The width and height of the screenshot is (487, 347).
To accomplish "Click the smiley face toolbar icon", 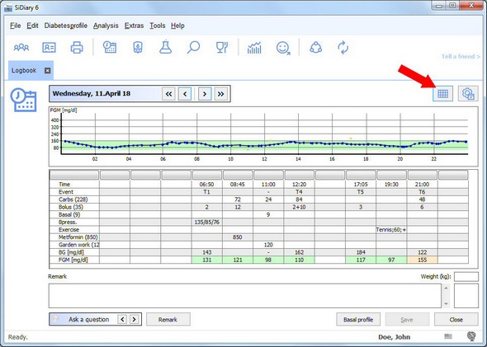I will 283,48.
